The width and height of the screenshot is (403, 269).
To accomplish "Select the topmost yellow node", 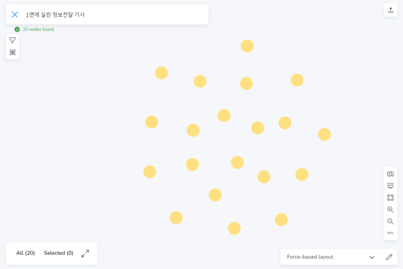I will pyautogui.click(x=247, y=46).
